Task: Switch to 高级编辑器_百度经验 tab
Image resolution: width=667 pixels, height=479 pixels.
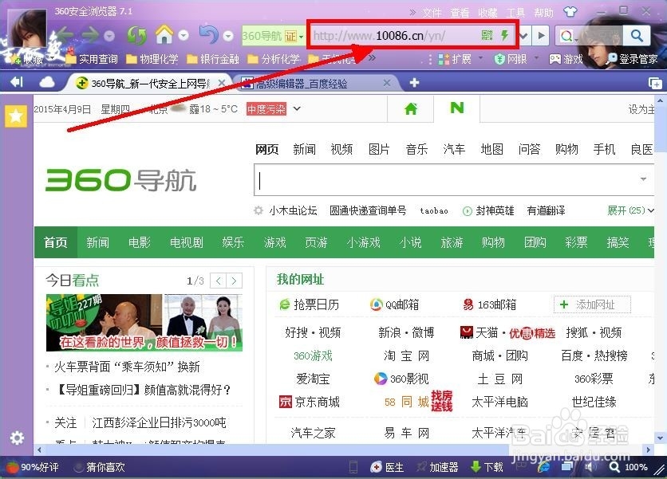Action: pyautogui.click(x=314, y=83)
